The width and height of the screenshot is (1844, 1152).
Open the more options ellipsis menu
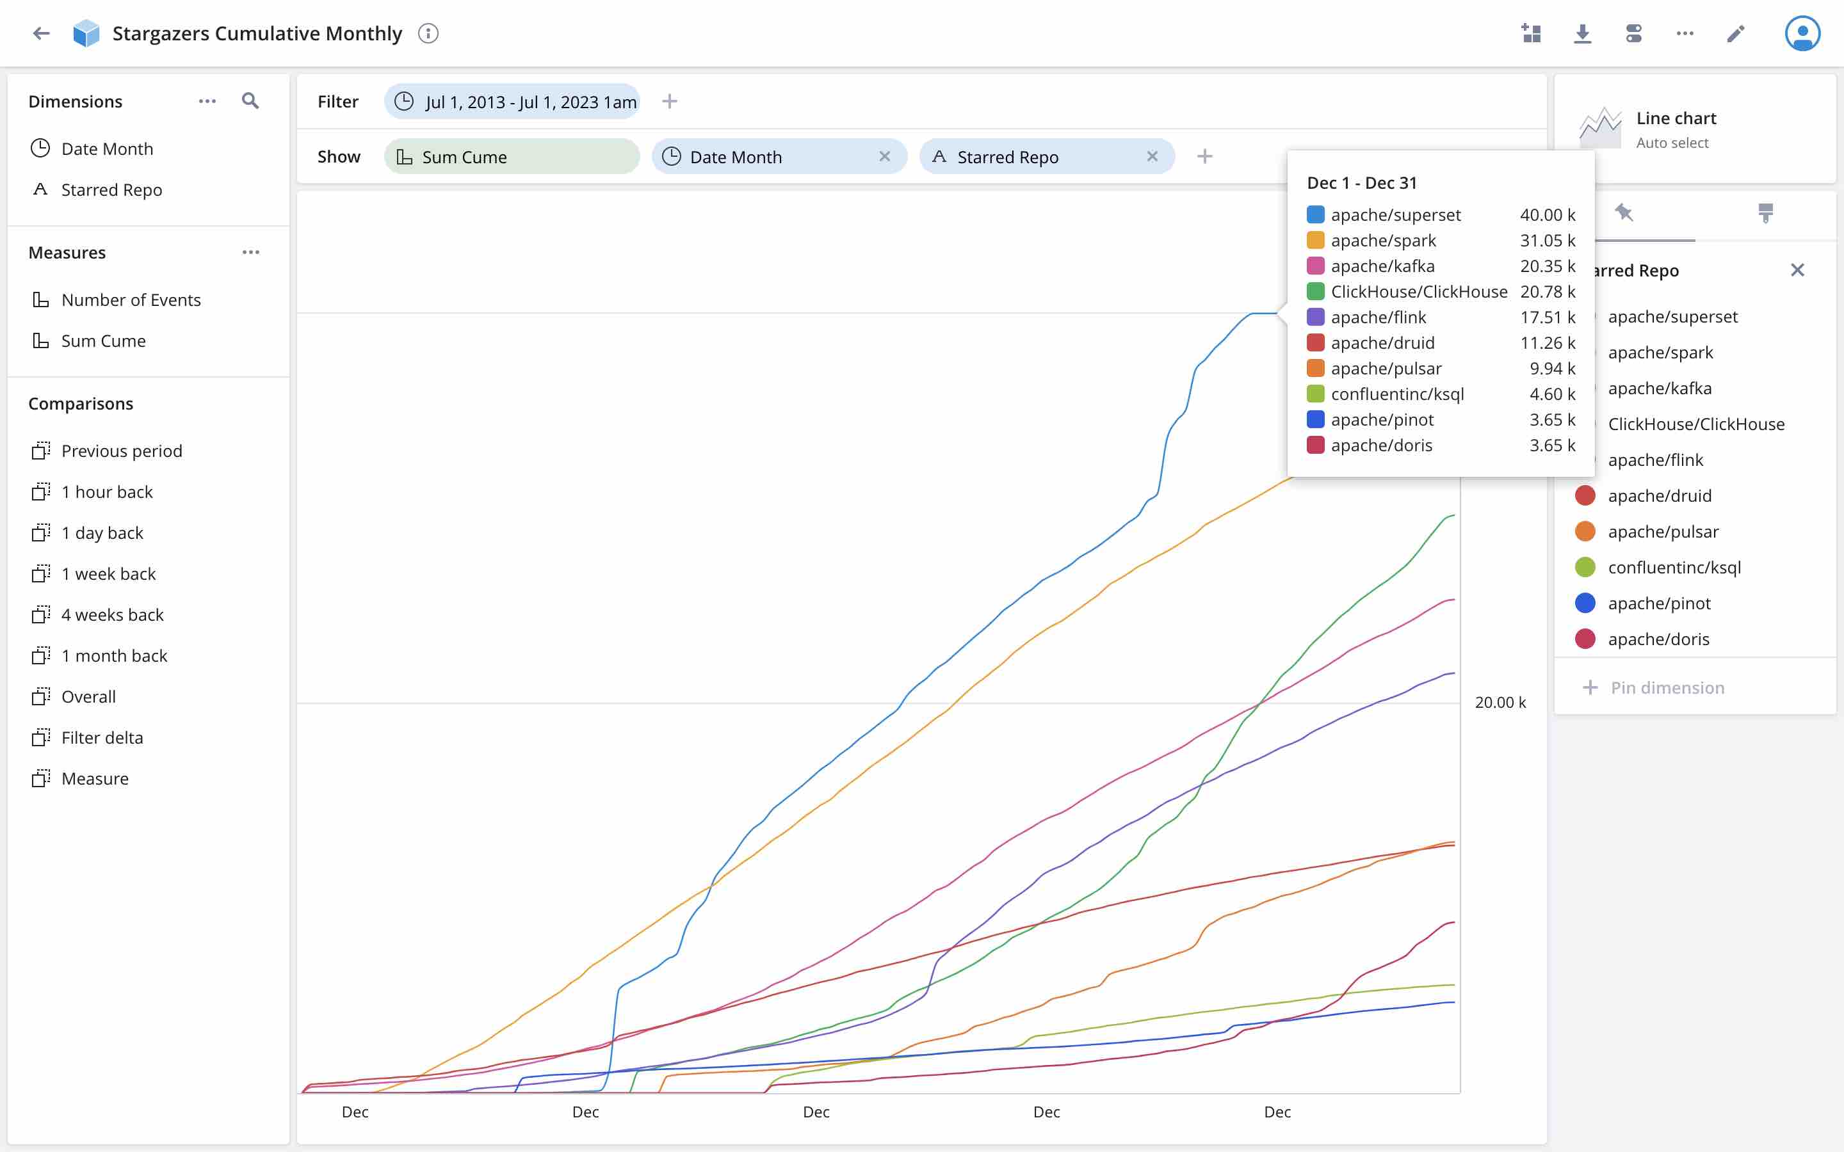pyautogui.click(x=1685, y=33)
